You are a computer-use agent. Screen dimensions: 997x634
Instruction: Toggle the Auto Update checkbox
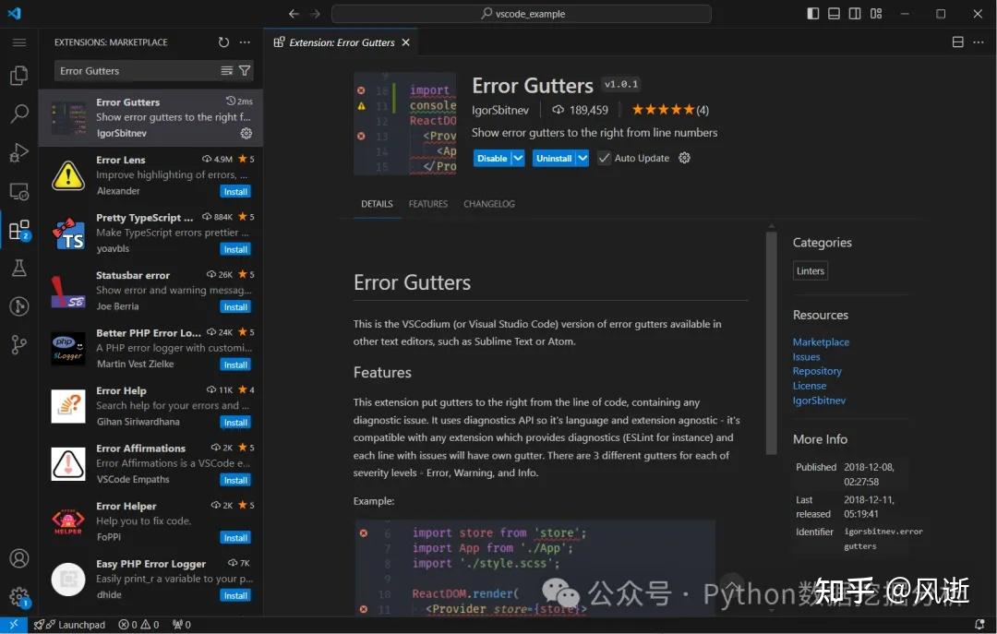click(x=604, y=158)
